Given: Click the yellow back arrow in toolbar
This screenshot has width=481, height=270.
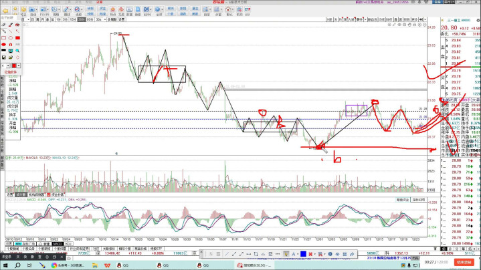Looking at the screenshot, I should pos(6,12).
